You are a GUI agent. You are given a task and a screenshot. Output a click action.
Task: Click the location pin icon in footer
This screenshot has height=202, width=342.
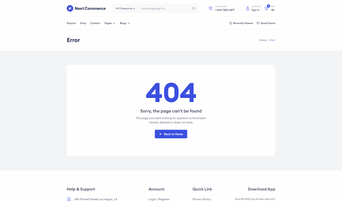pos(69,199)
